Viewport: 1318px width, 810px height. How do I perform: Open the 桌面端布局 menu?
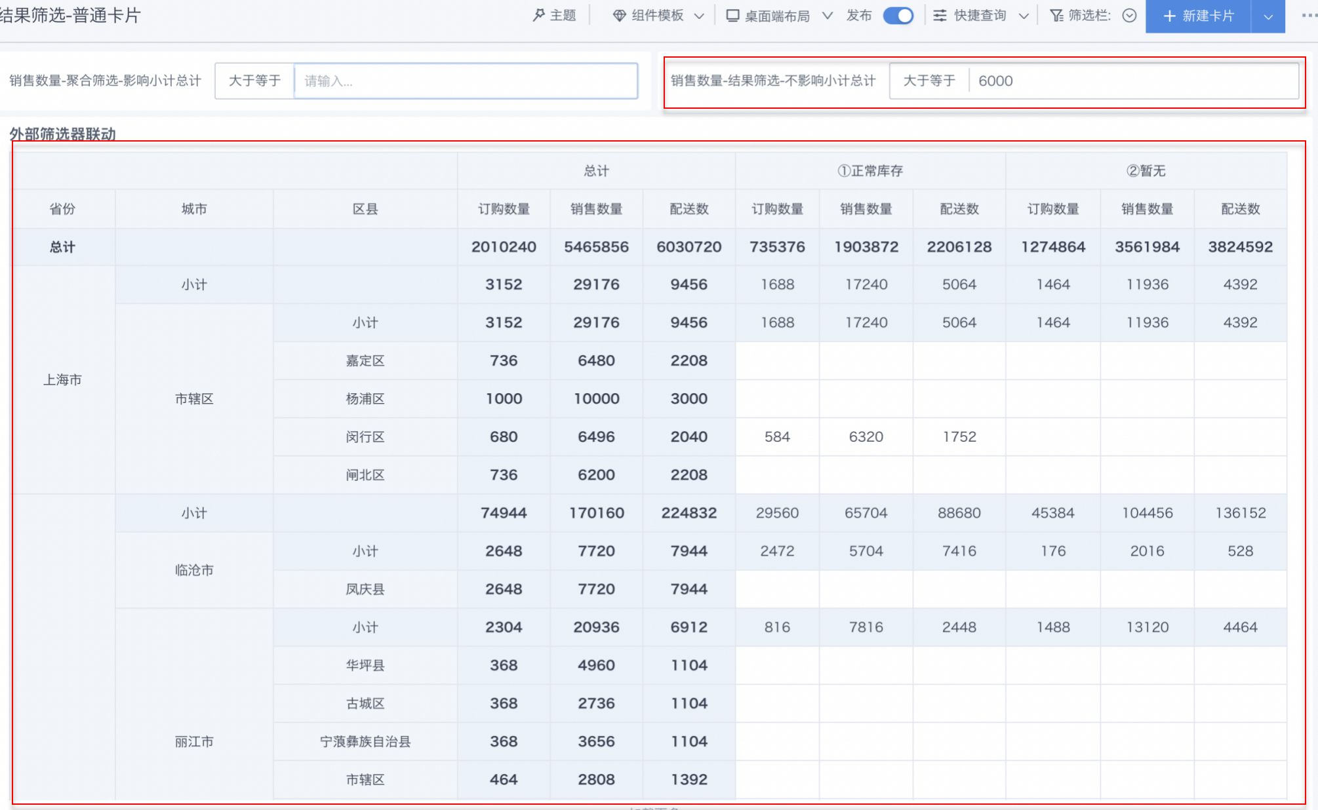[x=779, y=16]
